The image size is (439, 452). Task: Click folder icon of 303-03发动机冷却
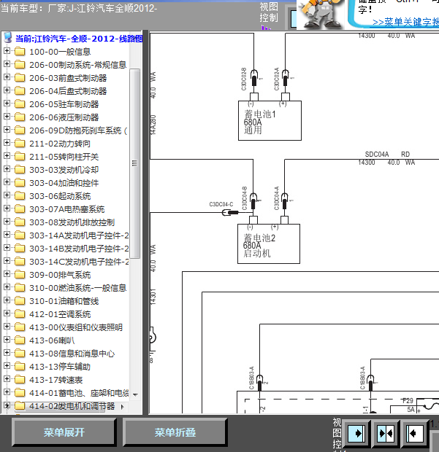[20, 169]
